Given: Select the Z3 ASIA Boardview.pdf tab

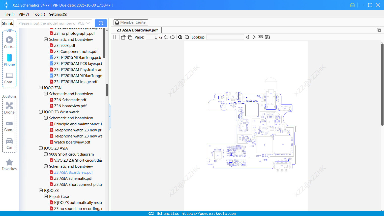Looking at the screenshot, I should point(137,30).
